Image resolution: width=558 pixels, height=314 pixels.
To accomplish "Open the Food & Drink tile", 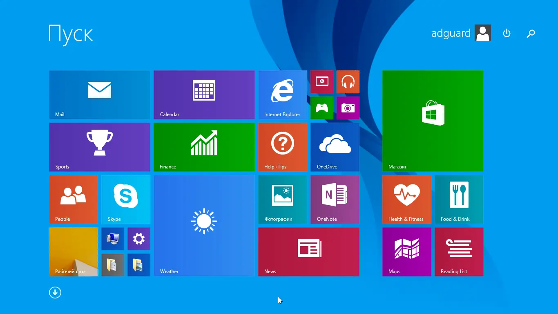I will (459, 200).
